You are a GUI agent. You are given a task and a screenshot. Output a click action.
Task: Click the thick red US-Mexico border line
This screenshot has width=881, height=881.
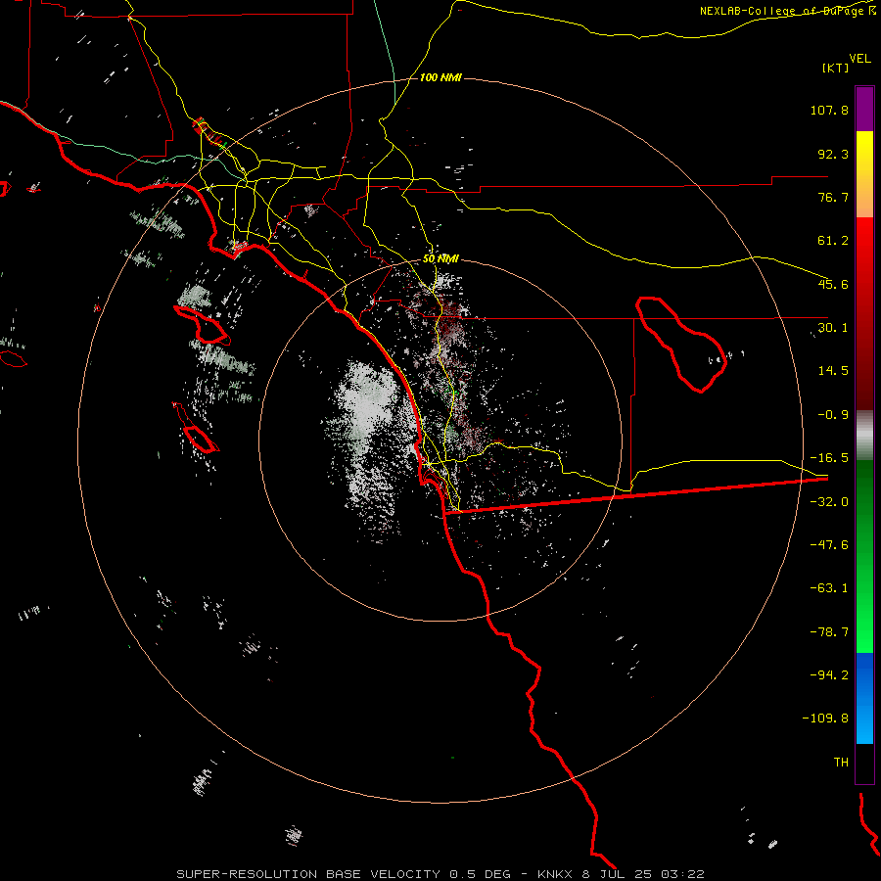click(x=635, y=495)
